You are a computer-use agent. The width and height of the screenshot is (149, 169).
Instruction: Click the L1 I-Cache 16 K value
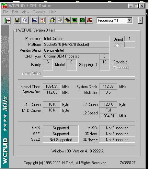pyautogui.click(x=52, y=104)
